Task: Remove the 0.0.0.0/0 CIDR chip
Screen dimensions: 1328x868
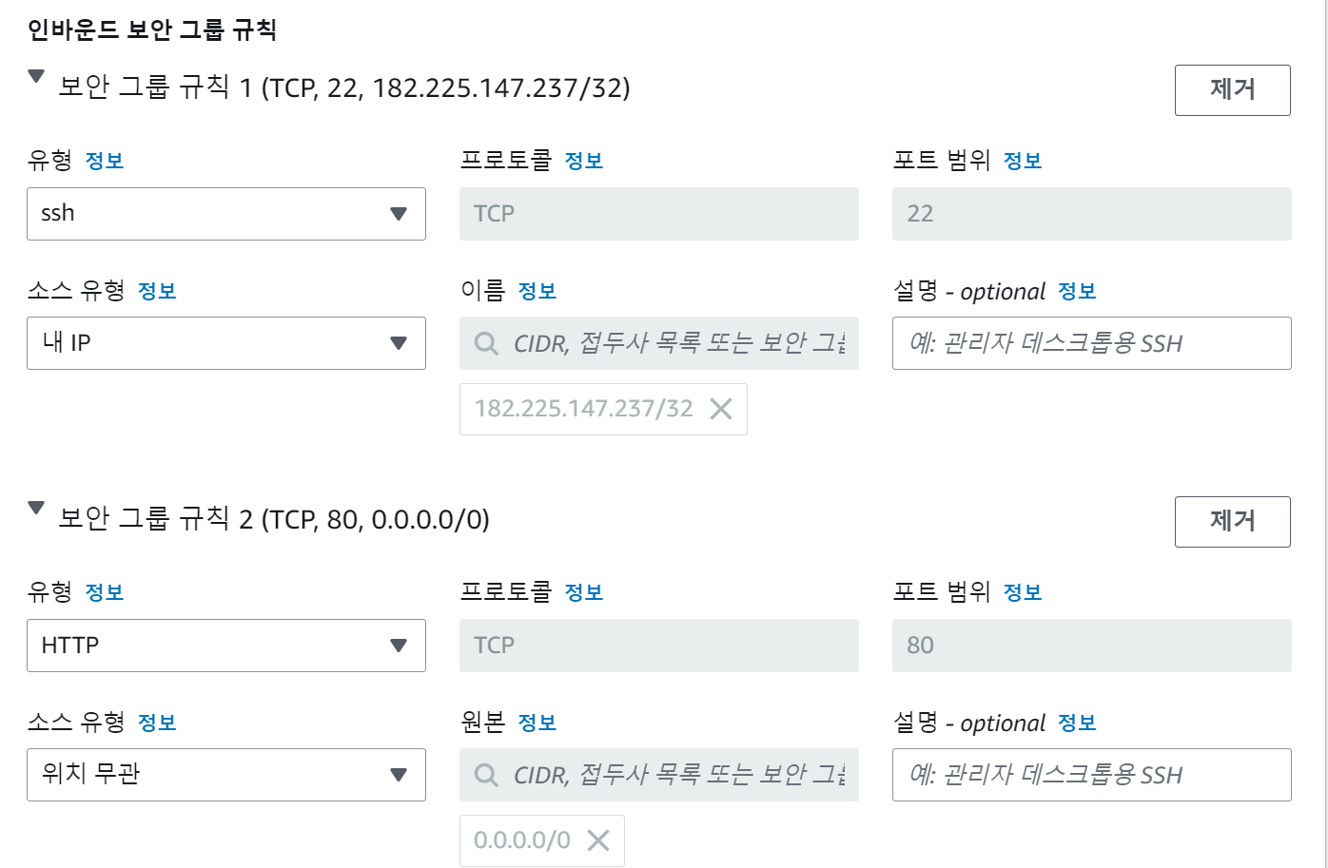Action: [598, 840]
